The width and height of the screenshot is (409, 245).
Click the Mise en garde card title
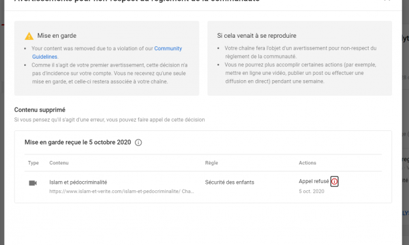[x=57, y=36]
